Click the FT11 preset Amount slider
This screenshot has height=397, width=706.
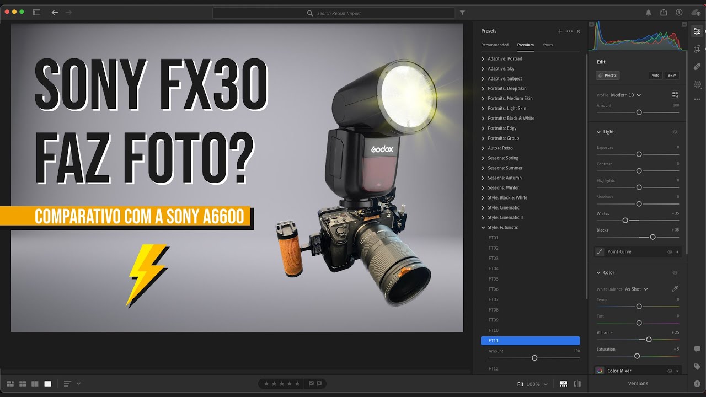(534, 358)
